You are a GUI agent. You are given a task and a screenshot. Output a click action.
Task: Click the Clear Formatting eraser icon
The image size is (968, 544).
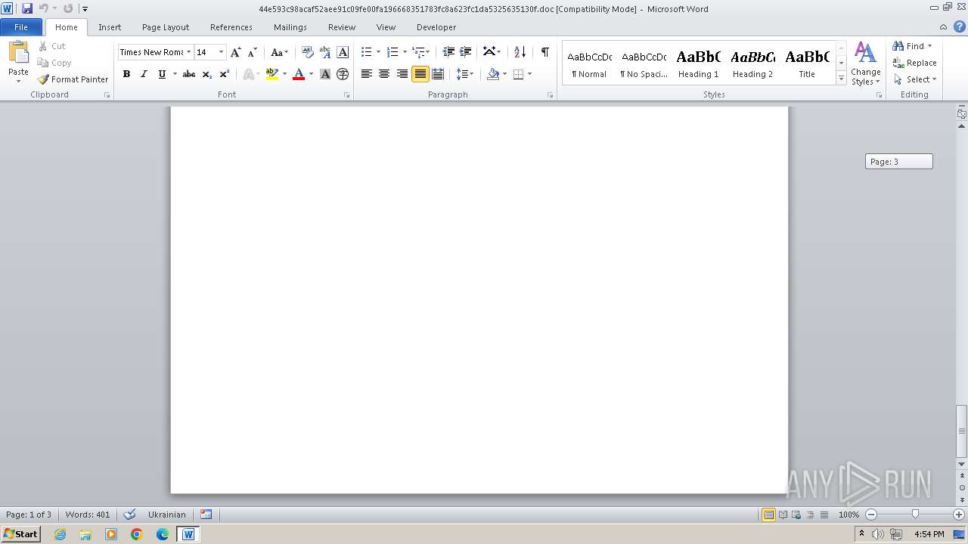(307, 52)
